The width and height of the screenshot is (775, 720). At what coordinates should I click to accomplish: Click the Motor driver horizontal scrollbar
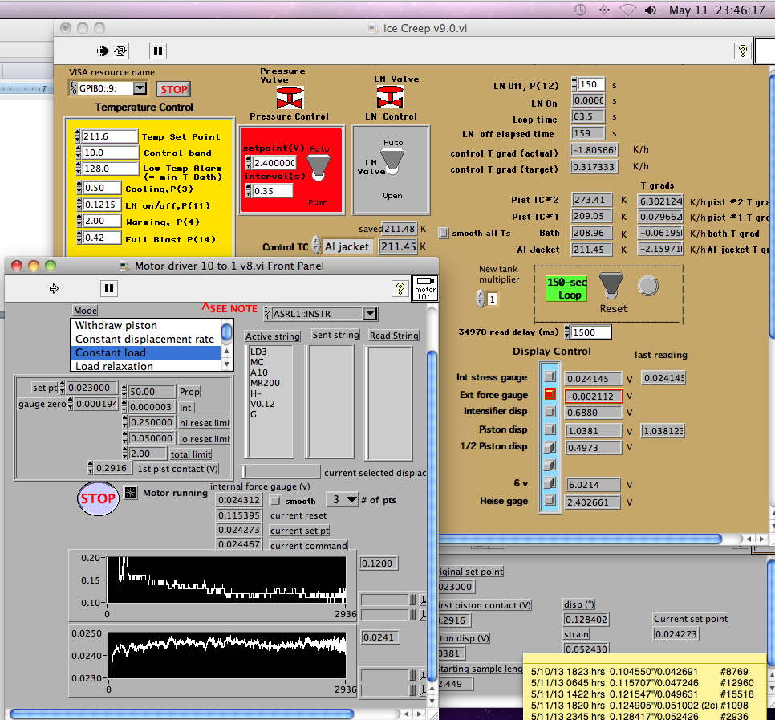181,713
